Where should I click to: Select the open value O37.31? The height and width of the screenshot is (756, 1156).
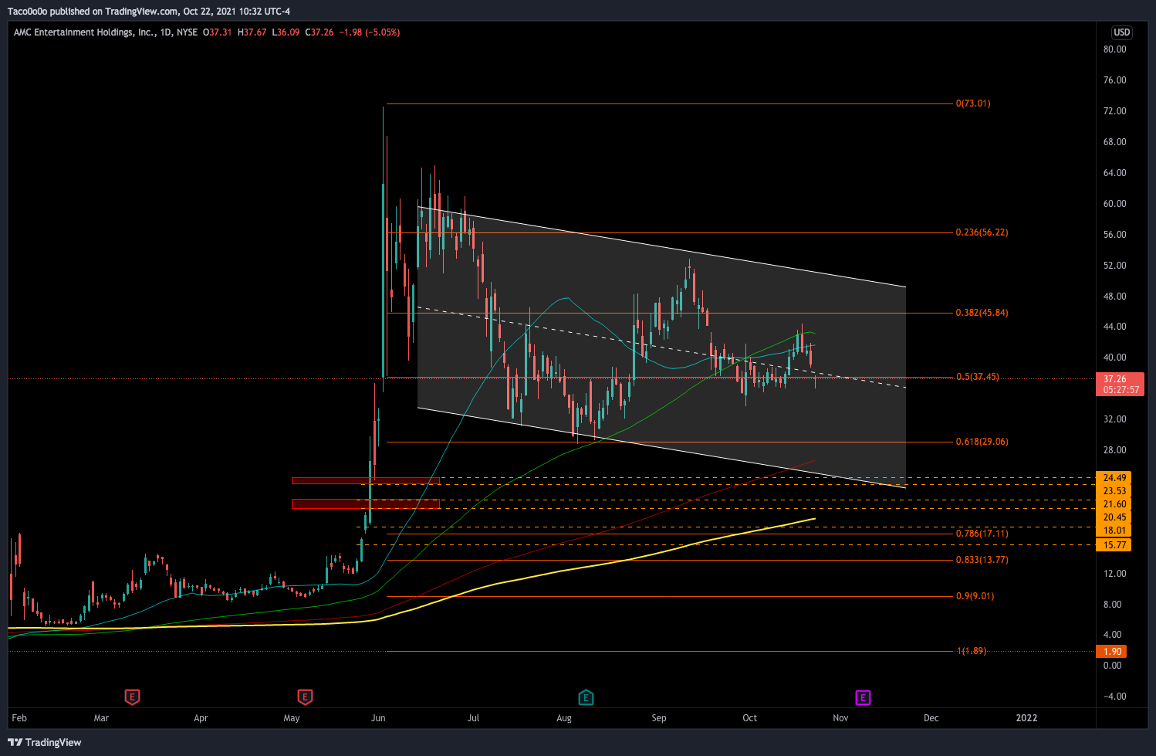pyautogui.click(x=217, y=32)
